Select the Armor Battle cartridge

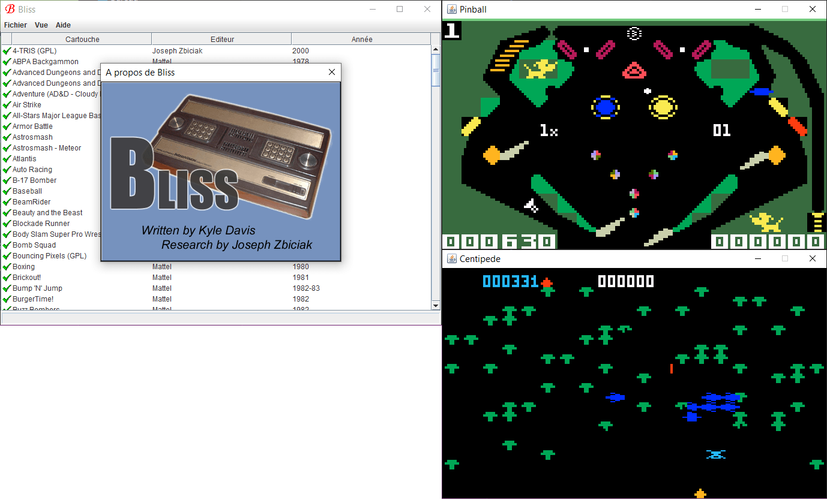point(32,126)
